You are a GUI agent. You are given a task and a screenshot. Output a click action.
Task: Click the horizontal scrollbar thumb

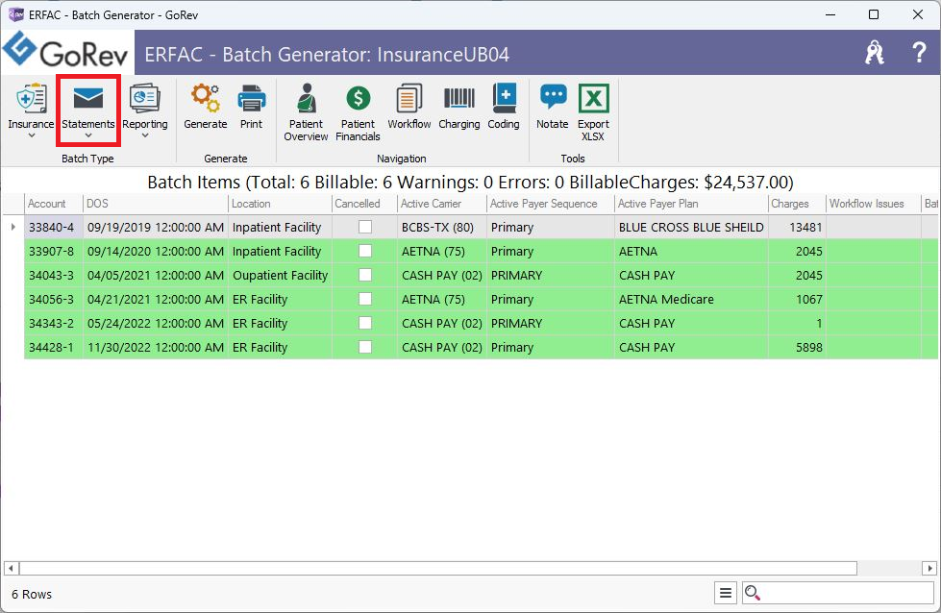[438, 568]
